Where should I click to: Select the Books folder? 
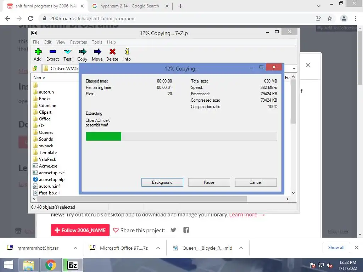coord(42,99)
